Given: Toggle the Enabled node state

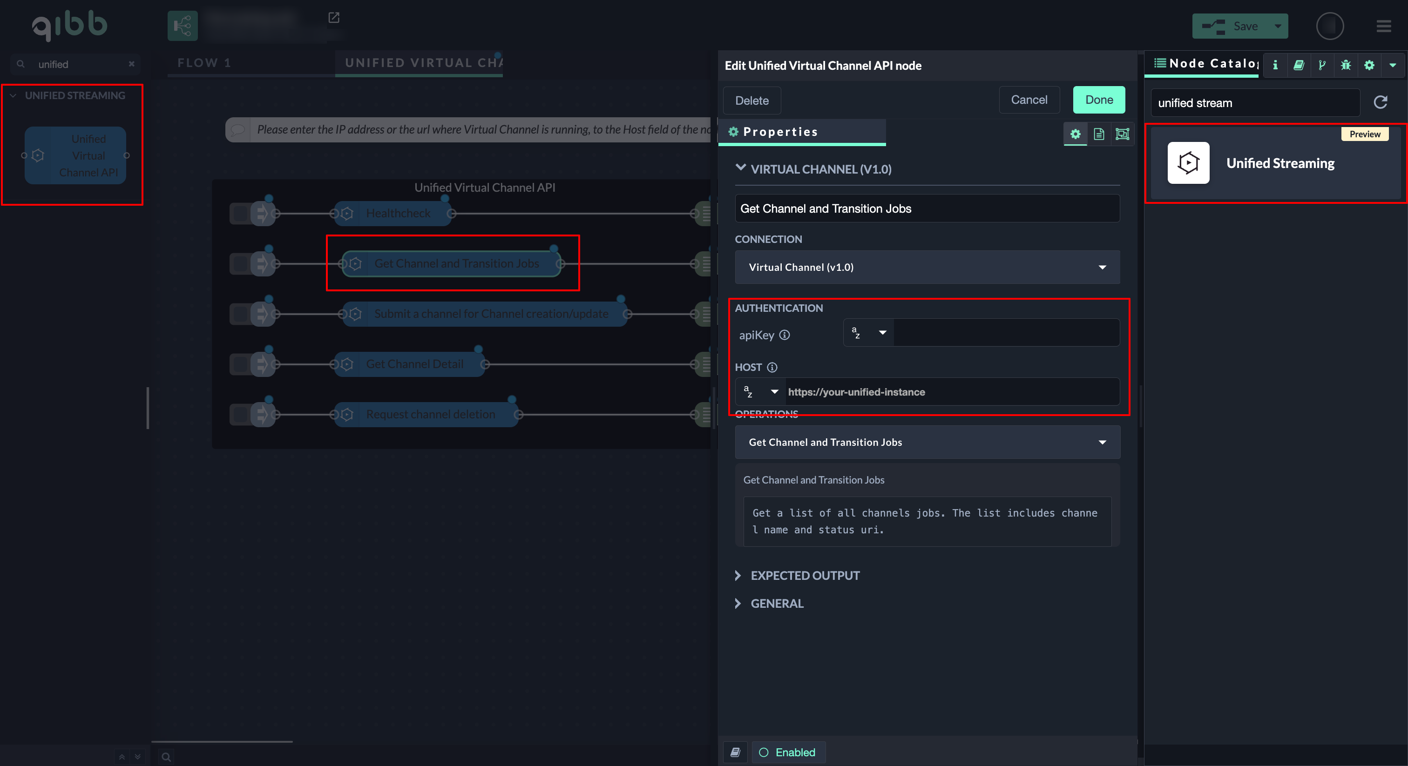Looking at the screenshot, I should click(x=788, y=753).
